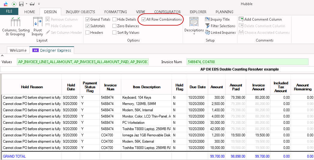This screenshot has height=160, width=314.
Task: Click the Save disk icon
Action: (21, 4)
